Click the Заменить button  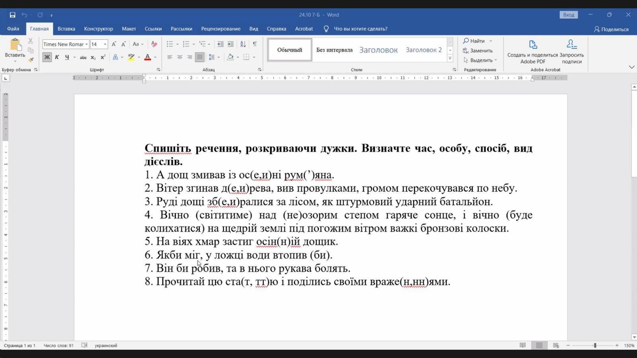[x=478, y=51]
